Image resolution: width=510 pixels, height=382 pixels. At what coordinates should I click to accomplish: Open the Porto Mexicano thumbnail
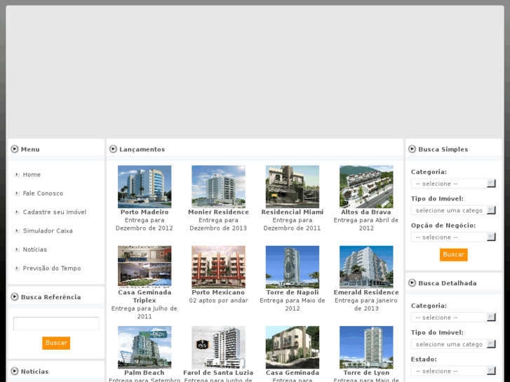(x=218, y=267)
